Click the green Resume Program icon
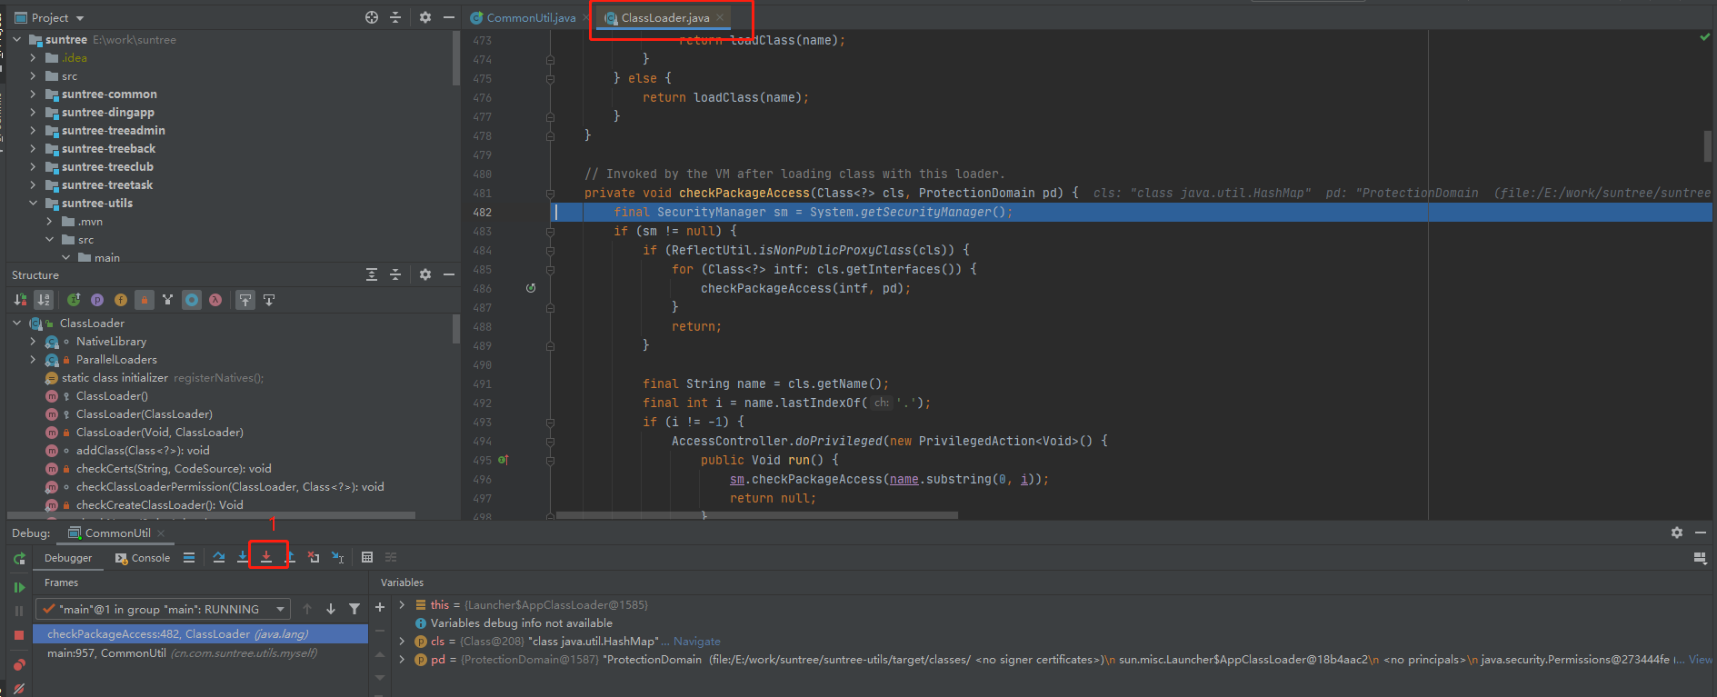Screen dimensions: 1717x697 click(x=19, y=588)
